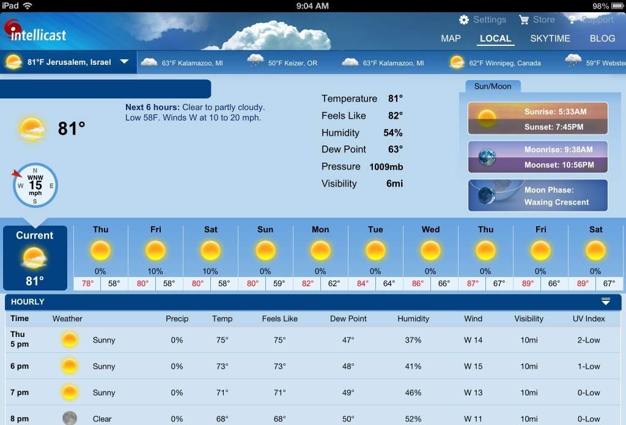Open Settings via the gear icon
626x425 pixels.
click(464, 20)
